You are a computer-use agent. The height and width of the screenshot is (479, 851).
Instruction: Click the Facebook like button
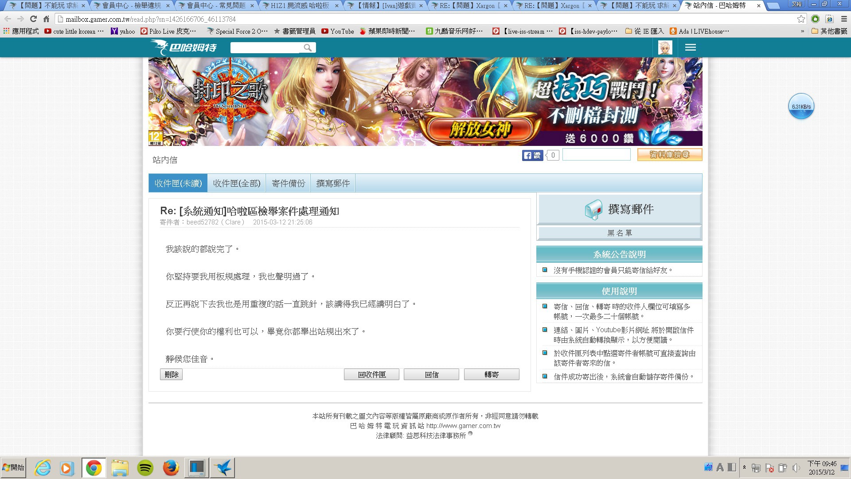[x=532, y=155]
